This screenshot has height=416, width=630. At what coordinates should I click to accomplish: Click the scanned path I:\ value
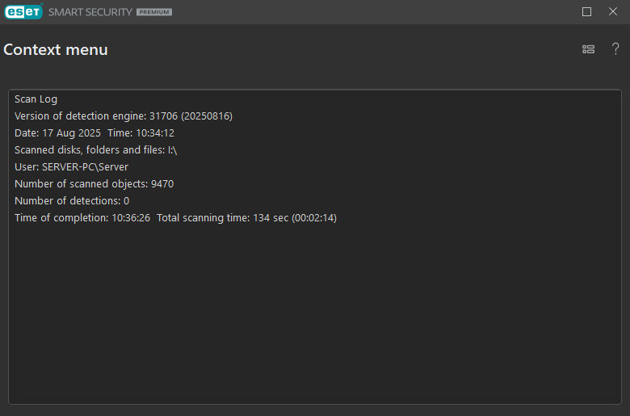click(172, 150)
